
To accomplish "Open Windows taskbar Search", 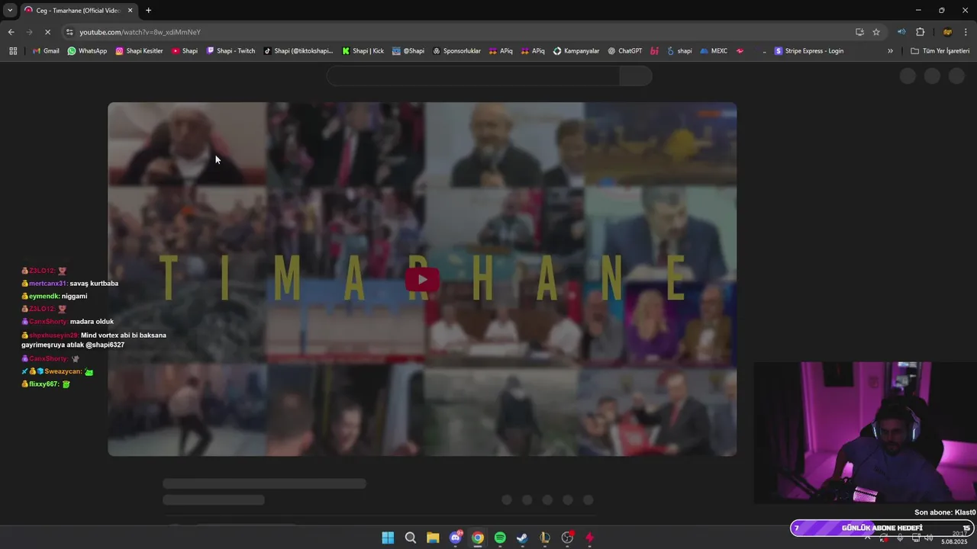I will tap(410, 538).
